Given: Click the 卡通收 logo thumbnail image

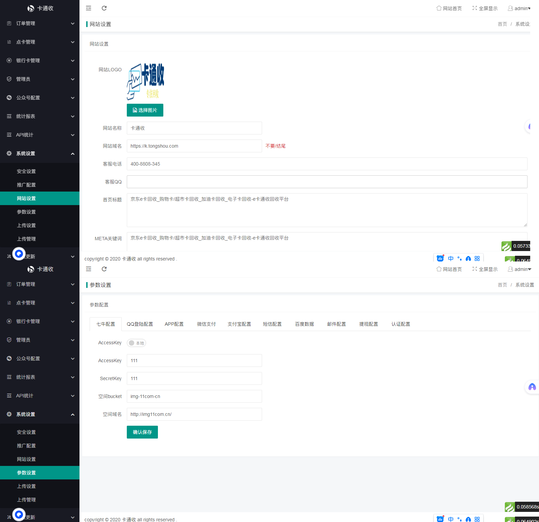Looking at the screenshot, I should click(x=145, y=81).
